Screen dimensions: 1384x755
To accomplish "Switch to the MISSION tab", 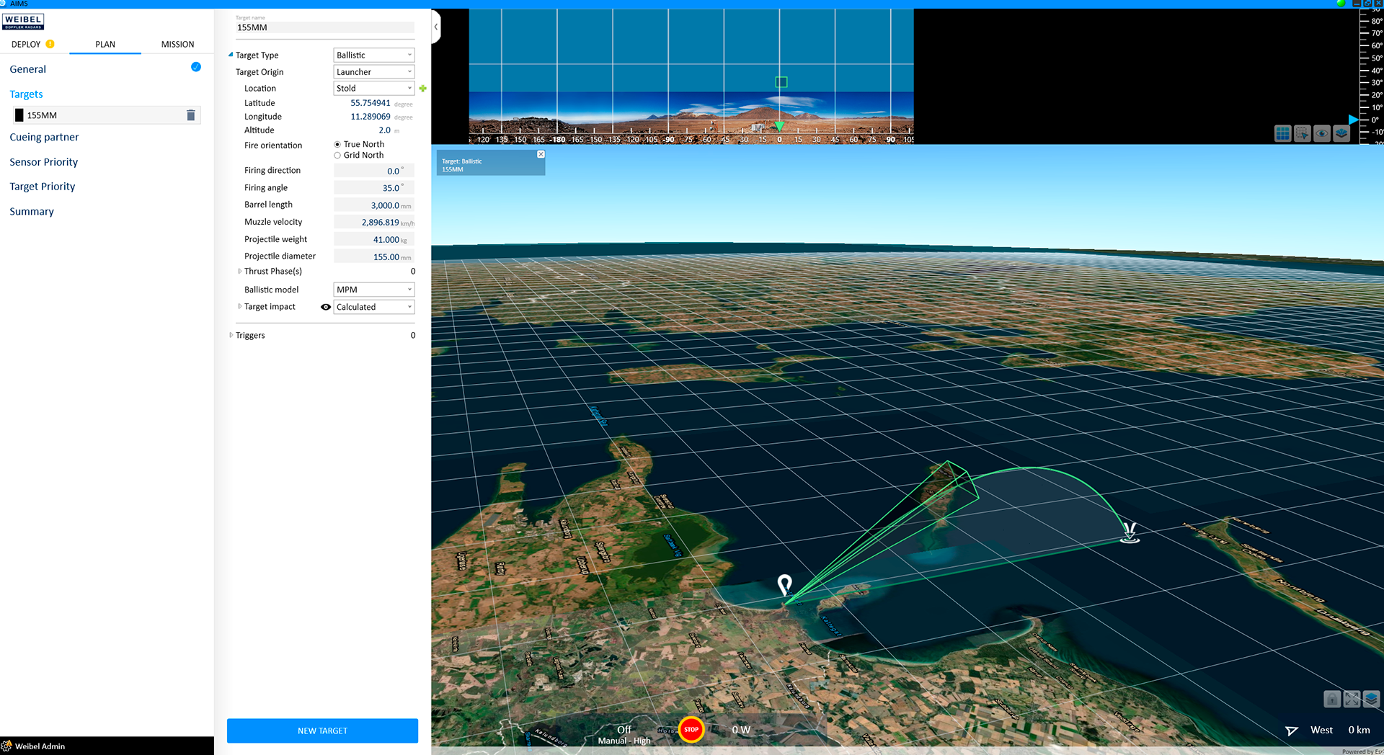I will (x=177, y=44).
